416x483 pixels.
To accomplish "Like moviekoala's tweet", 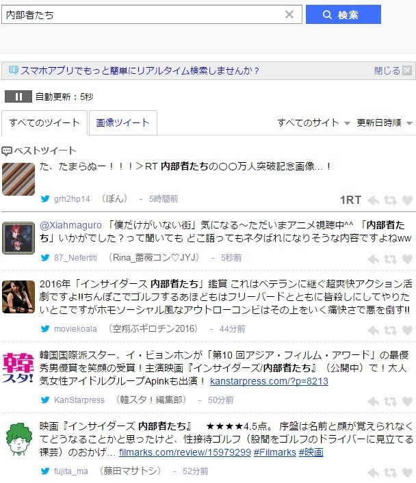I will 407,330.
